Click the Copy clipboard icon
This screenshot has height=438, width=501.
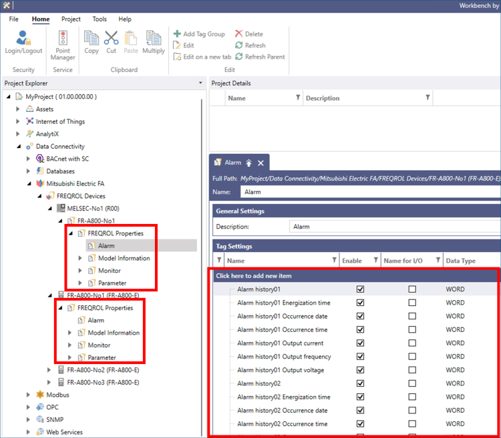click(x=92, y=37)
